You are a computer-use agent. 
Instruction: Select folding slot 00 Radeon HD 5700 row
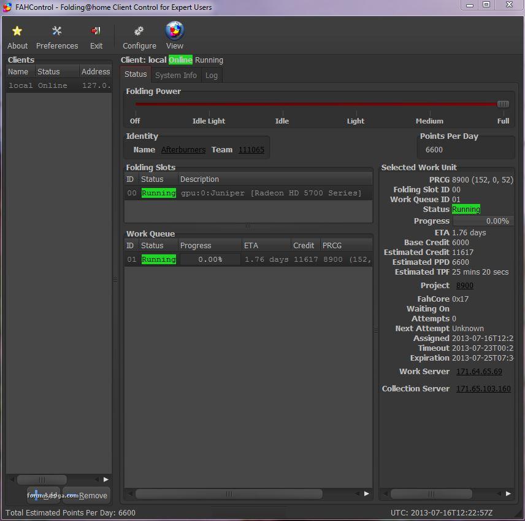pyautogui.click(x=248, y=193)
